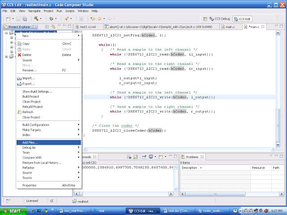This screenshot has height=215, width=287.
Task: Click Export... in the context menu
Action: click(x=49, y=84)
